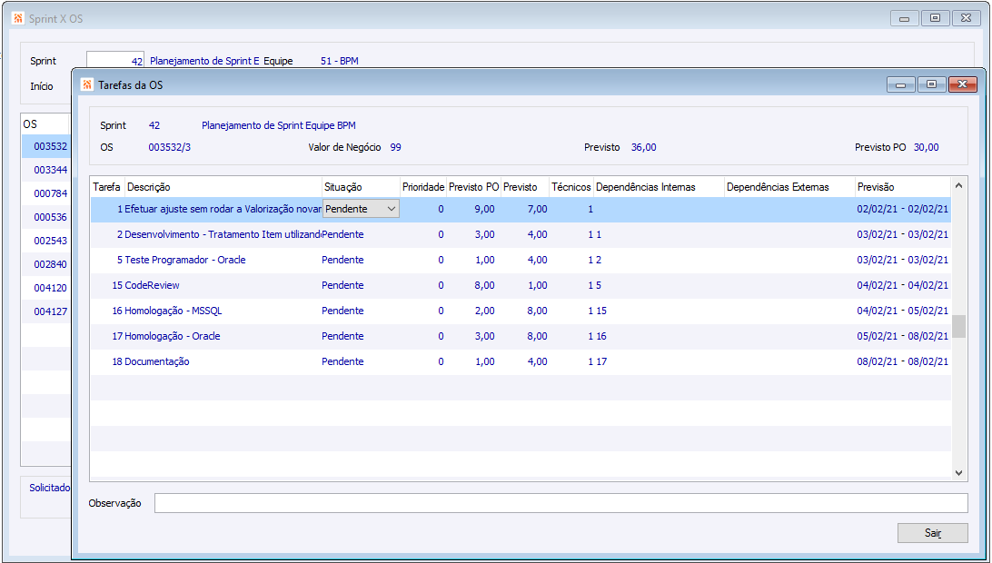Viewport: 992px width, 563px height.
Task: Minimize the Tarefas da OS window
Action: (x=901, y=84)
